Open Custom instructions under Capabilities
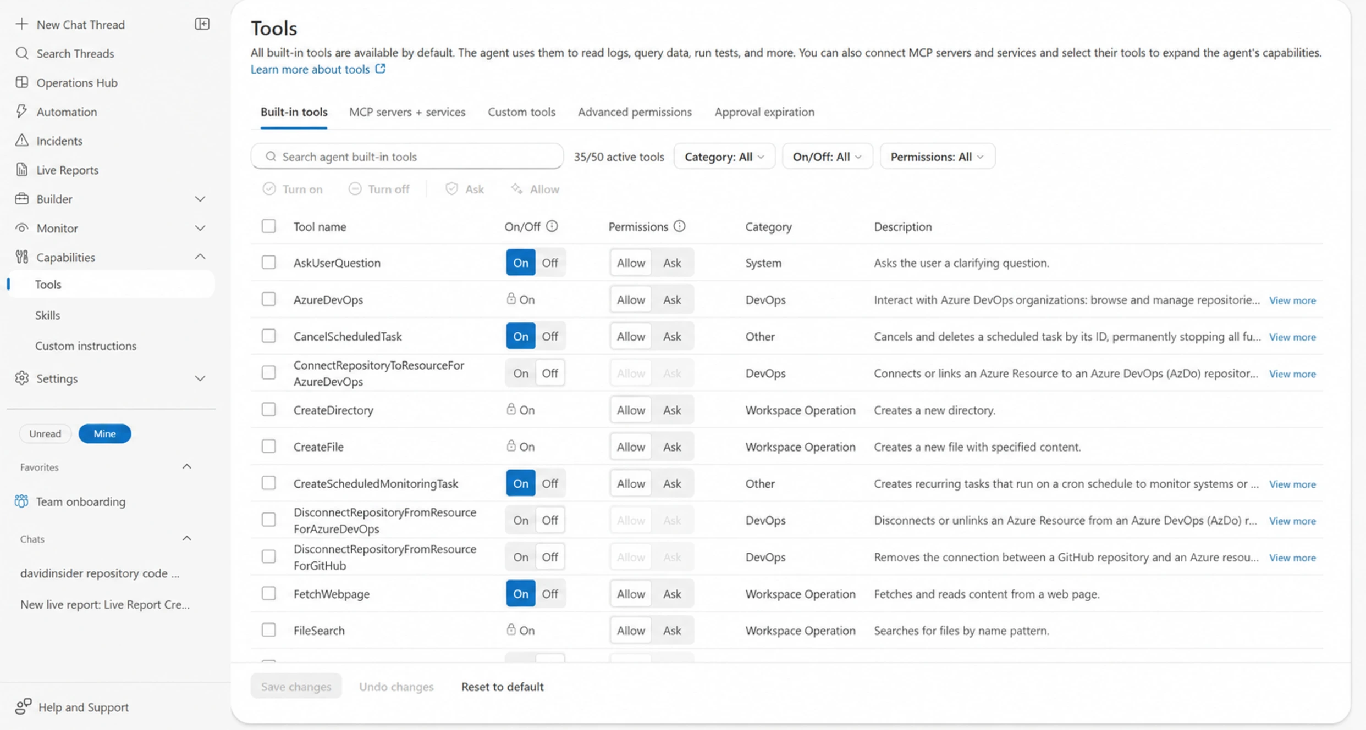Viewport: 1366px width, 730px height. click(86, 346)
